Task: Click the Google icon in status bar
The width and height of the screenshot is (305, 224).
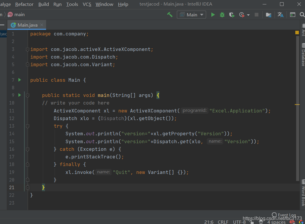Action: point(301,222)
